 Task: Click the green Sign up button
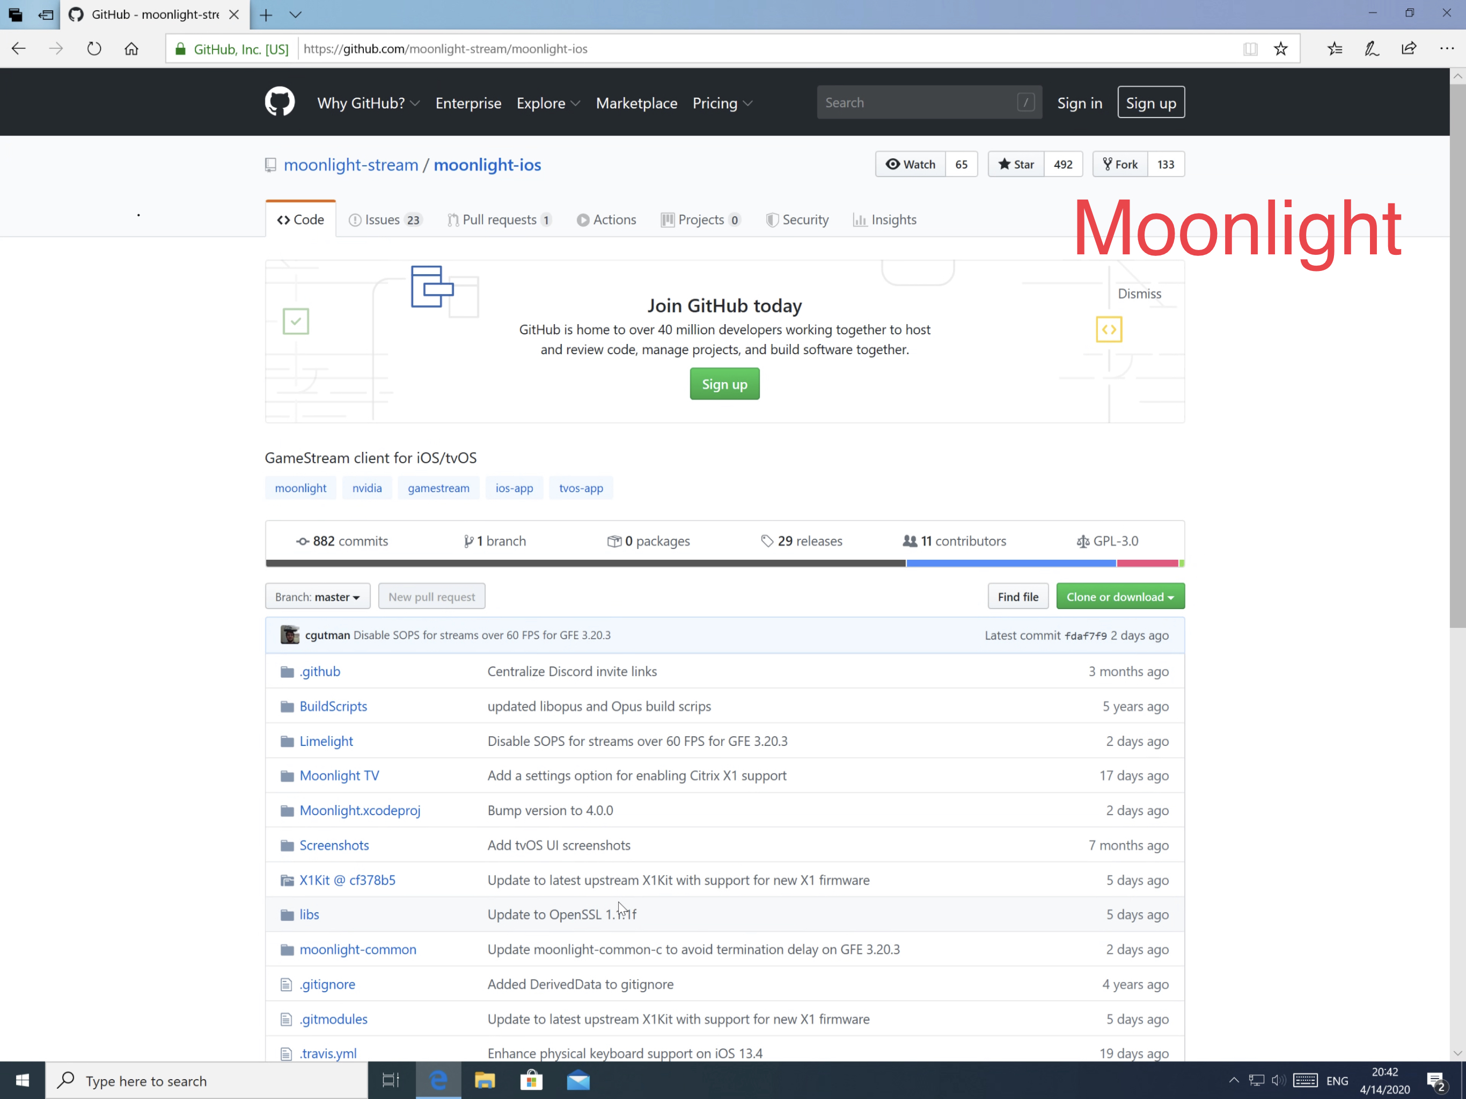point(724,384)
